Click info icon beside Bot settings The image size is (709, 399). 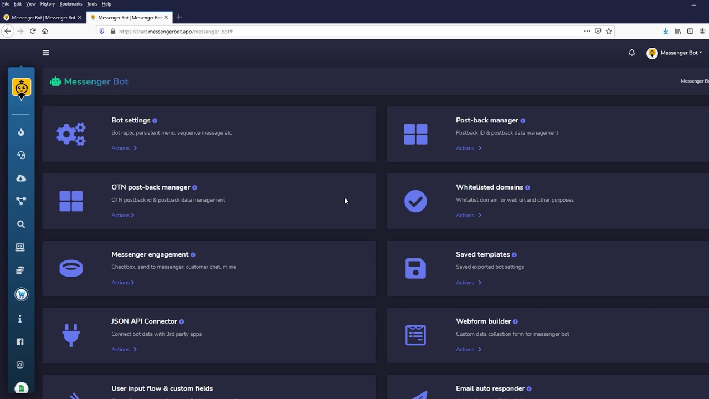155,121
